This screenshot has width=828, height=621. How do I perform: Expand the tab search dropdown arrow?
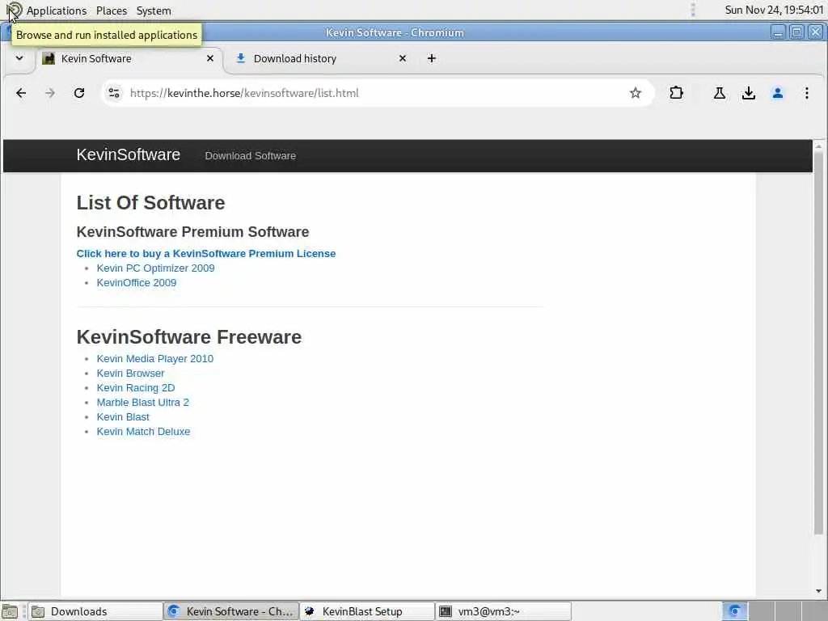(x=19, y=58)
